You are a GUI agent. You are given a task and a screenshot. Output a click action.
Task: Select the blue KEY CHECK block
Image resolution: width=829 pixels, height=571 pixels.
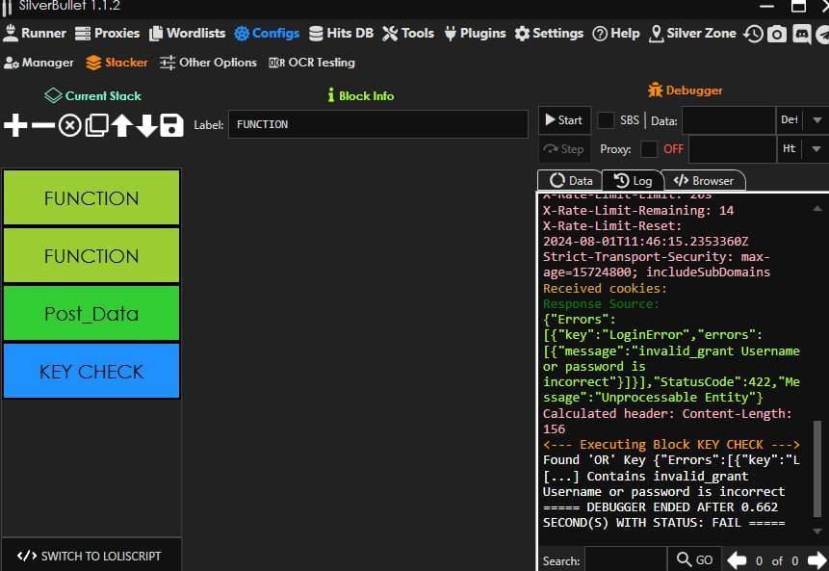pos(91,371)
